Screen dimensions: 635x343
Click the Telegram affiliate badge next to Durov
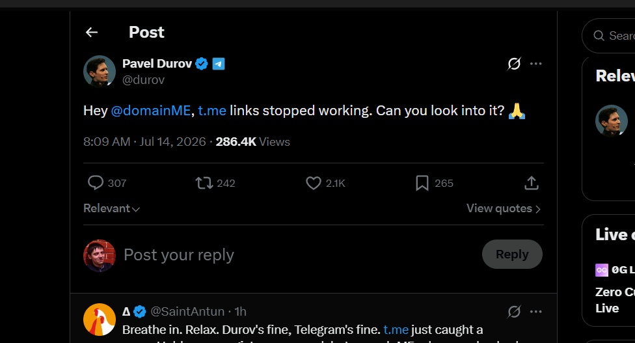click(219, 64)
